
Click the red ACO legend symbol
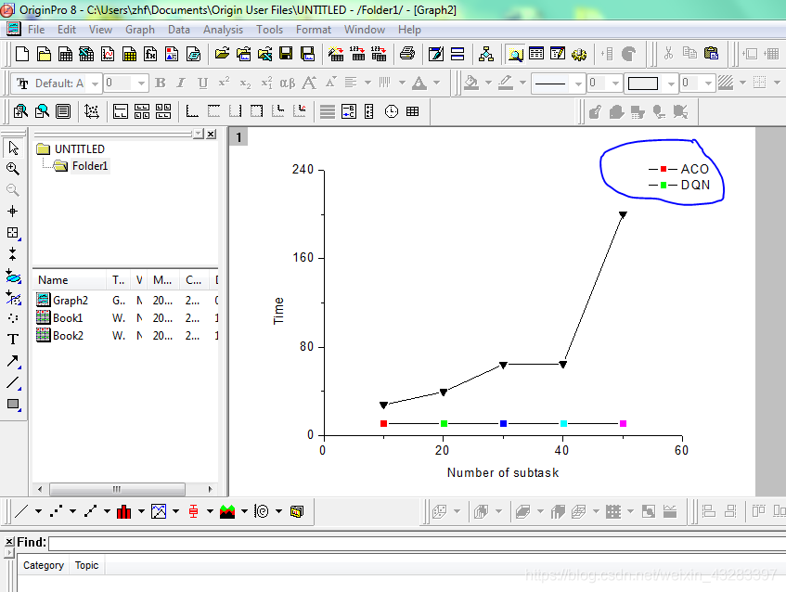click(x=663, y=169)
